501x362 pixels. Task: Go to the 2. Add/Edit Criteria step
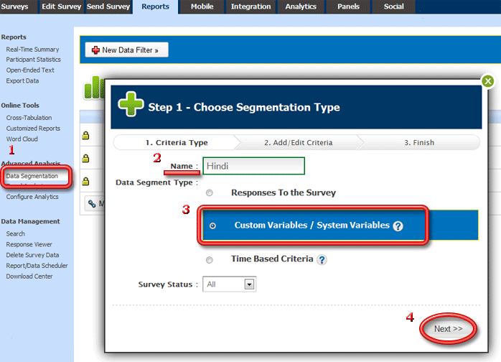(x=298, y=142)
